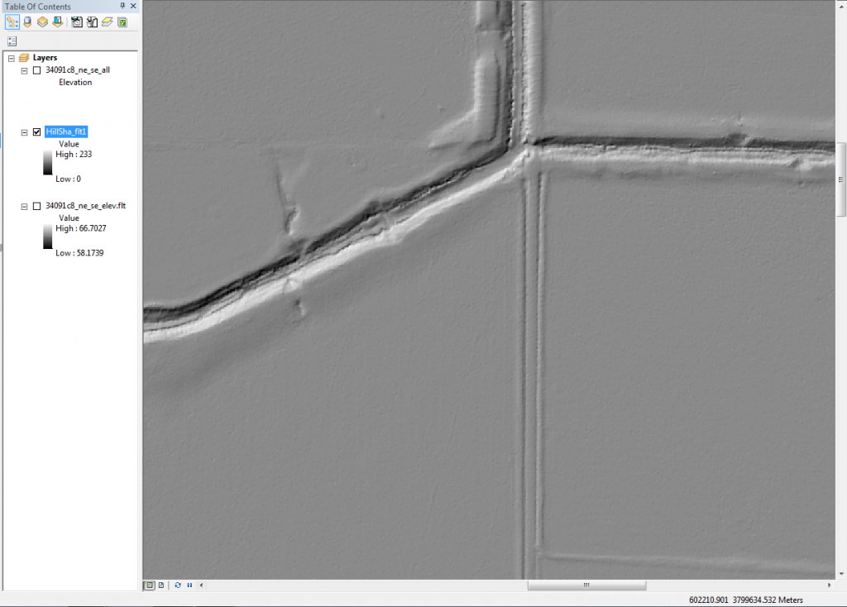Click the Pause Drawing icon
Viewport: 847px width, 607px height.
pos(189,585)
